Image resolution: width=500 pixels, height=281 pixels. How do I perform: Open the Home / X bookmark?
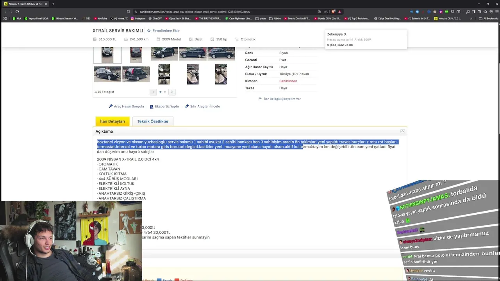point(119,18)
